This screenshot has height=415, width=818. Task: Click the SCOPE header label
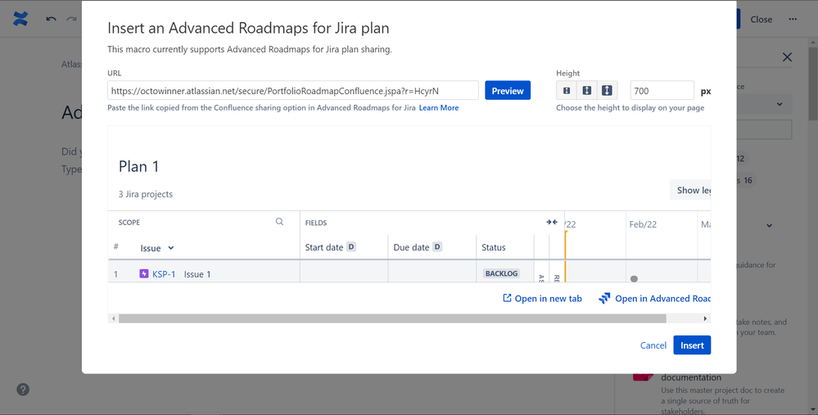[129, 223]
